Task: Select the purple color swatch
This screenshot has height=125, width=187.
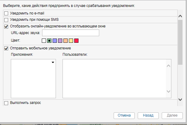Action: pyautogui.click(x=60, y=40)
